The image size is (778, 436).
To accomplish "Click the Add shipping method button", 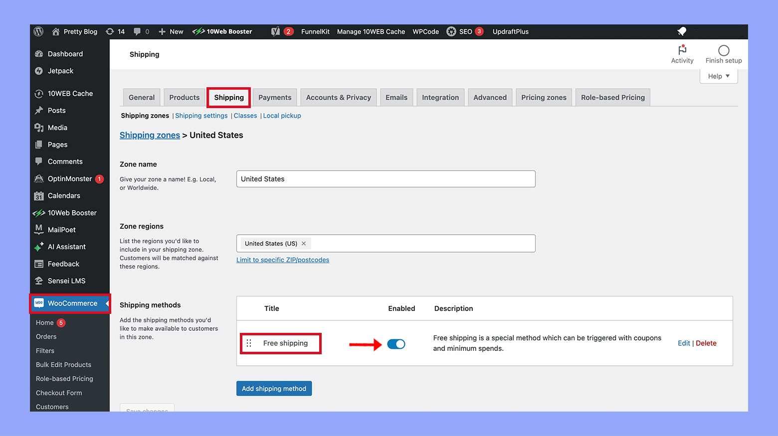I will [x=274, y=388].
